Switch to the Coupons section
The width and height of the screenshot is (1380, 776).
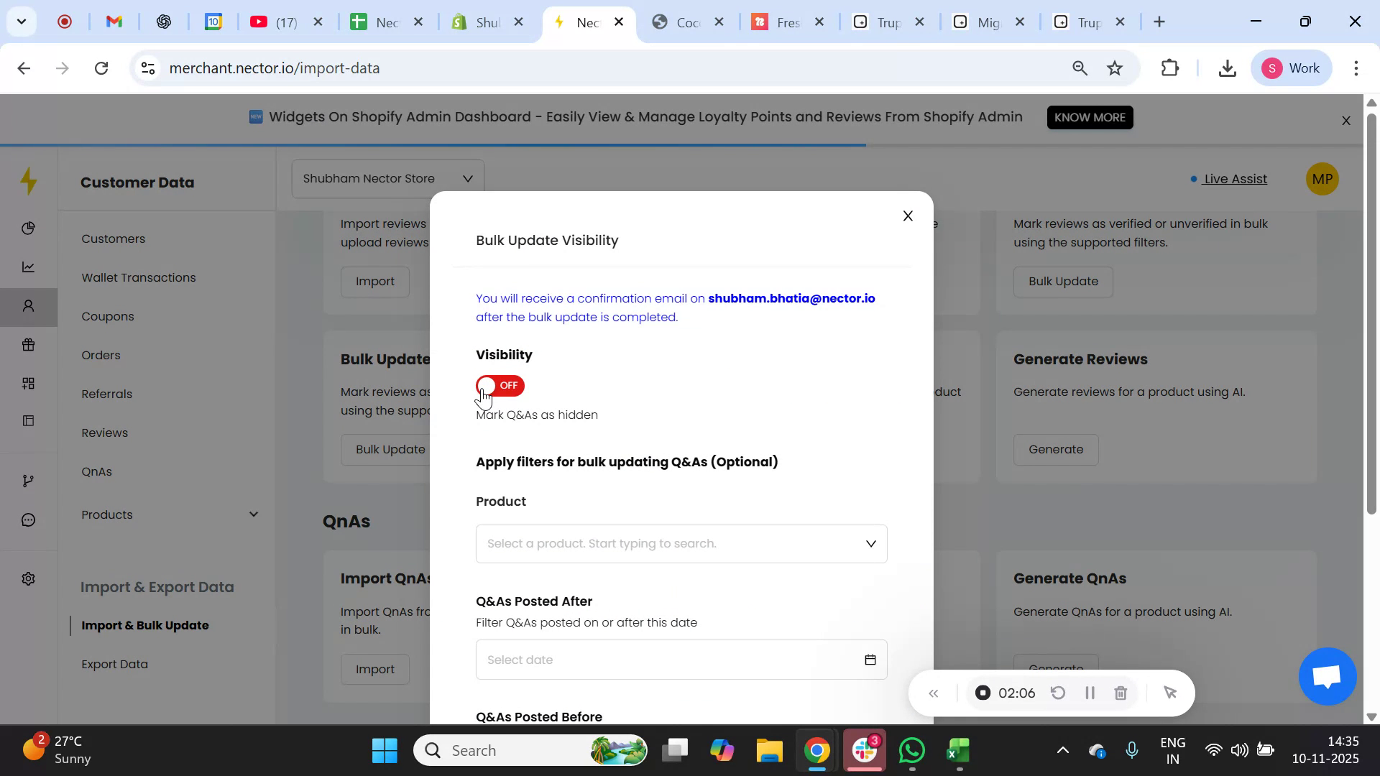tap(107, 316)
